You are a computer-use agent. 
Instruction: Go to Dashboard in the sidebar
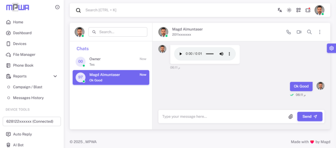(x=22, y=33)
